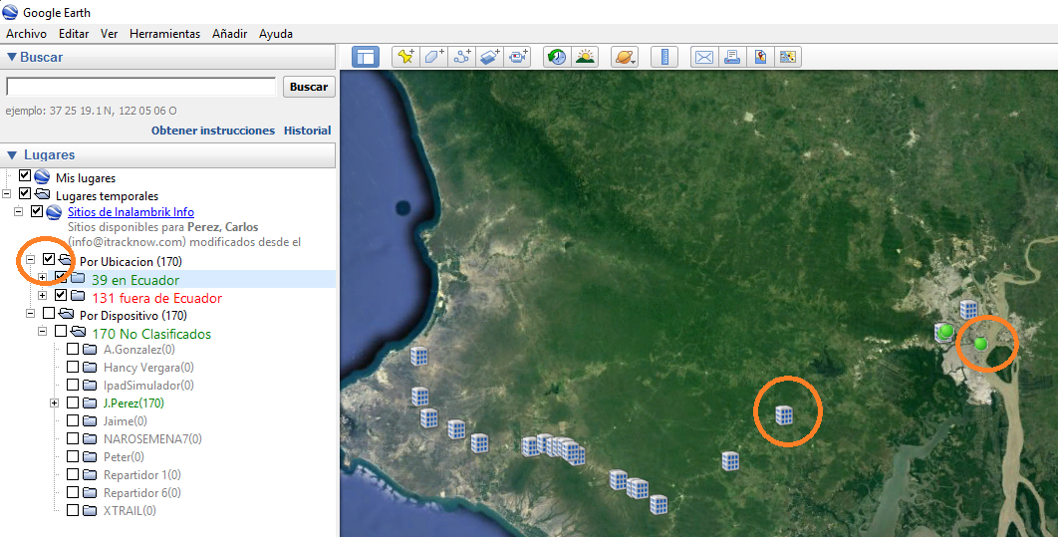Viewport: 1058px width, 537px height.
Task: Click folder icon beside Por Dispositivo
Action: [x=66, y=314]
